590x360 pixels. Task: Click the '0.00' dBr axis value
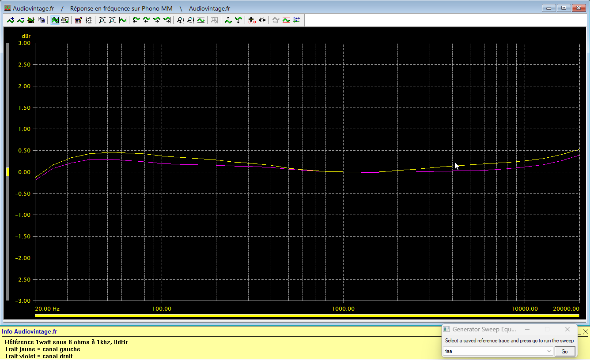[x=25, y=172]
